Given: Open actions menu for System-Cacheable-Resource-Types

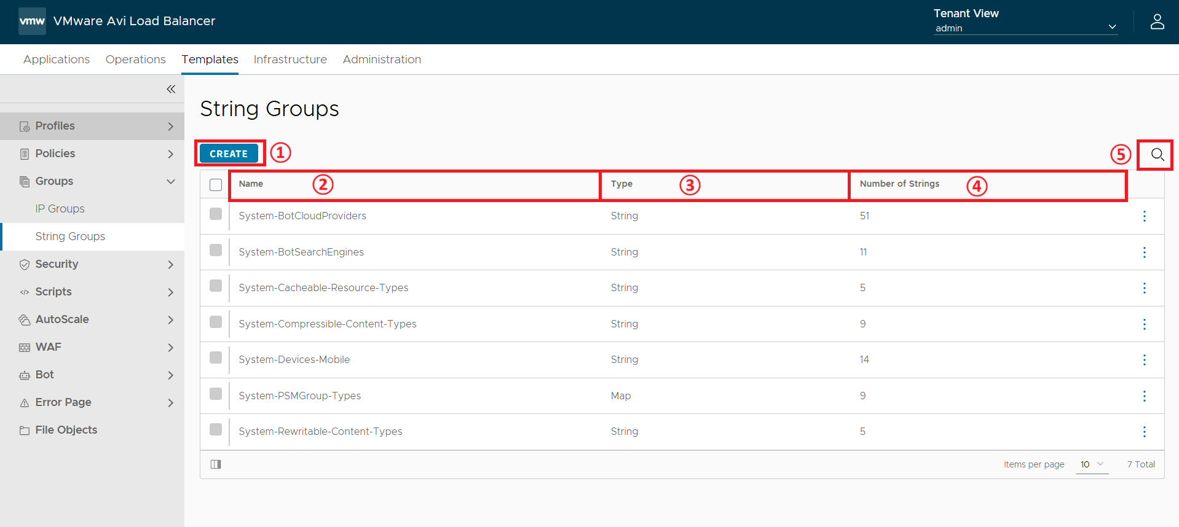Looking at the screenshot, I should click(x=1144, y=288).
